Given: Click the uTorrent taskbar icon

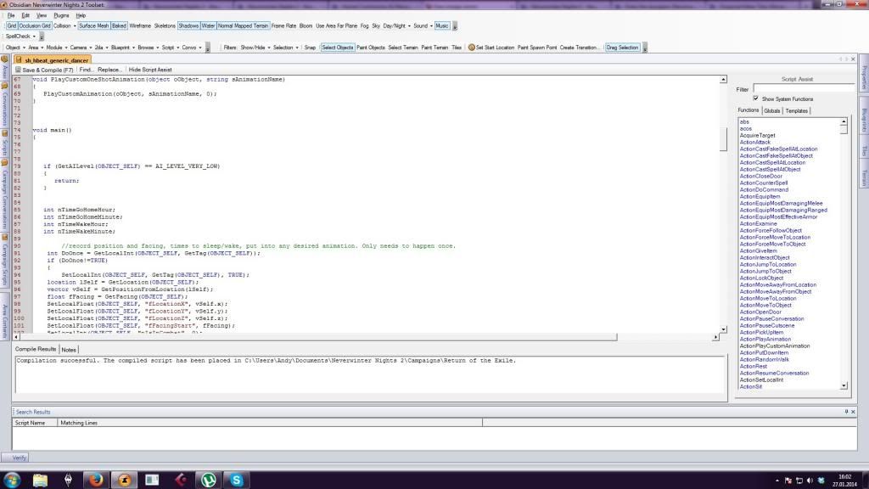Looking at the screenshot, I should click(209, 480).
